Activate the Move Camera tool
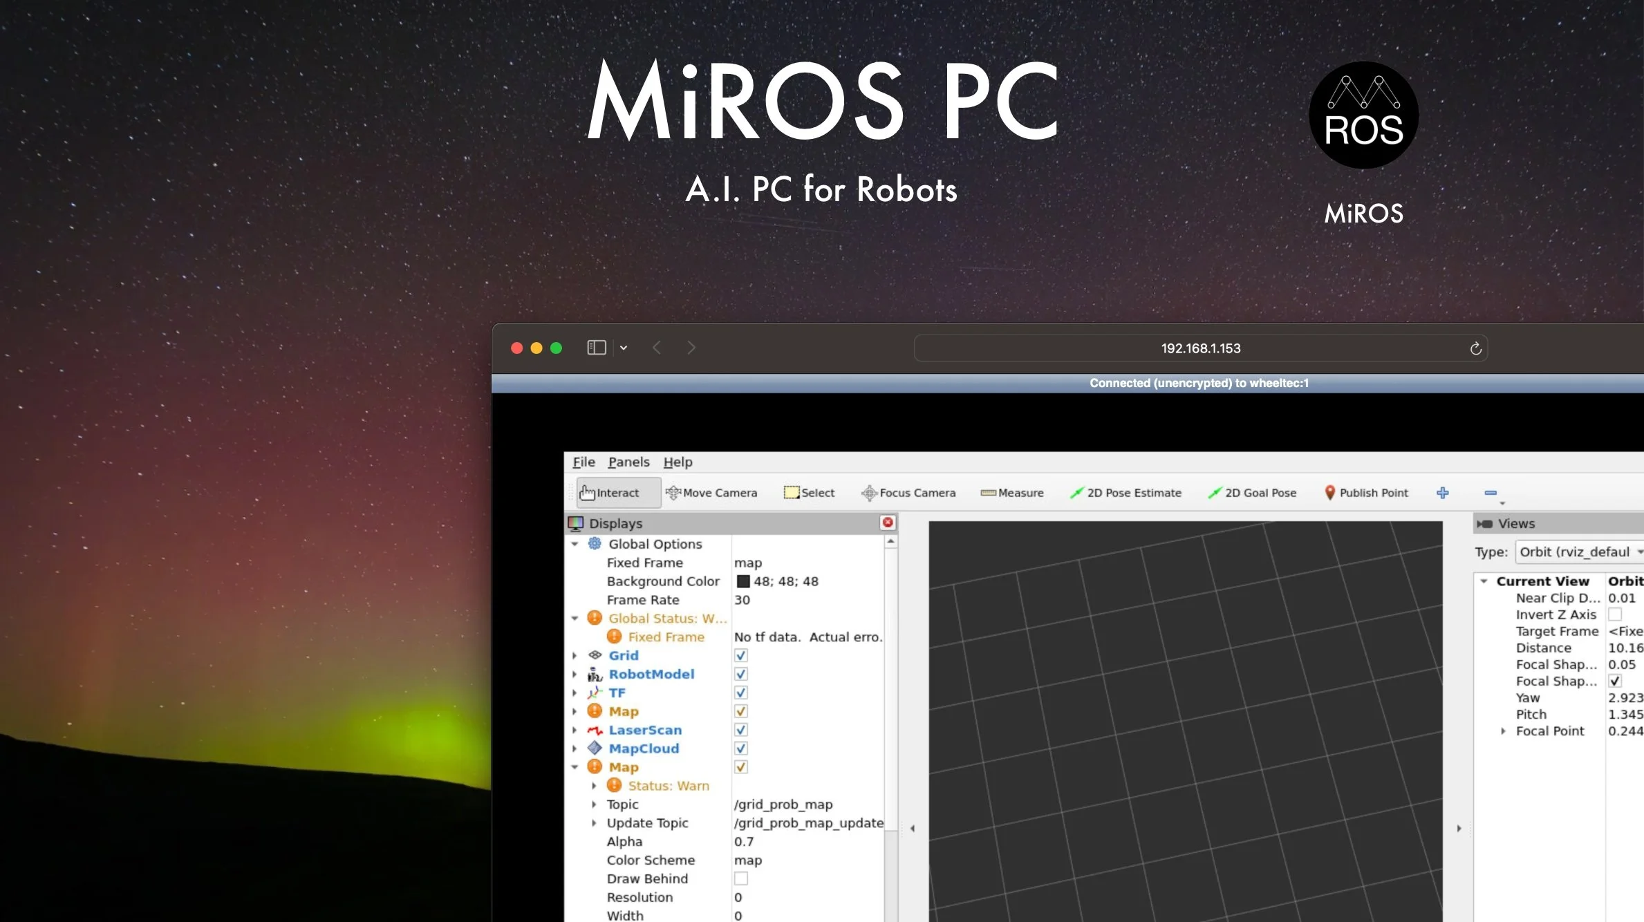 coord(711,493)
